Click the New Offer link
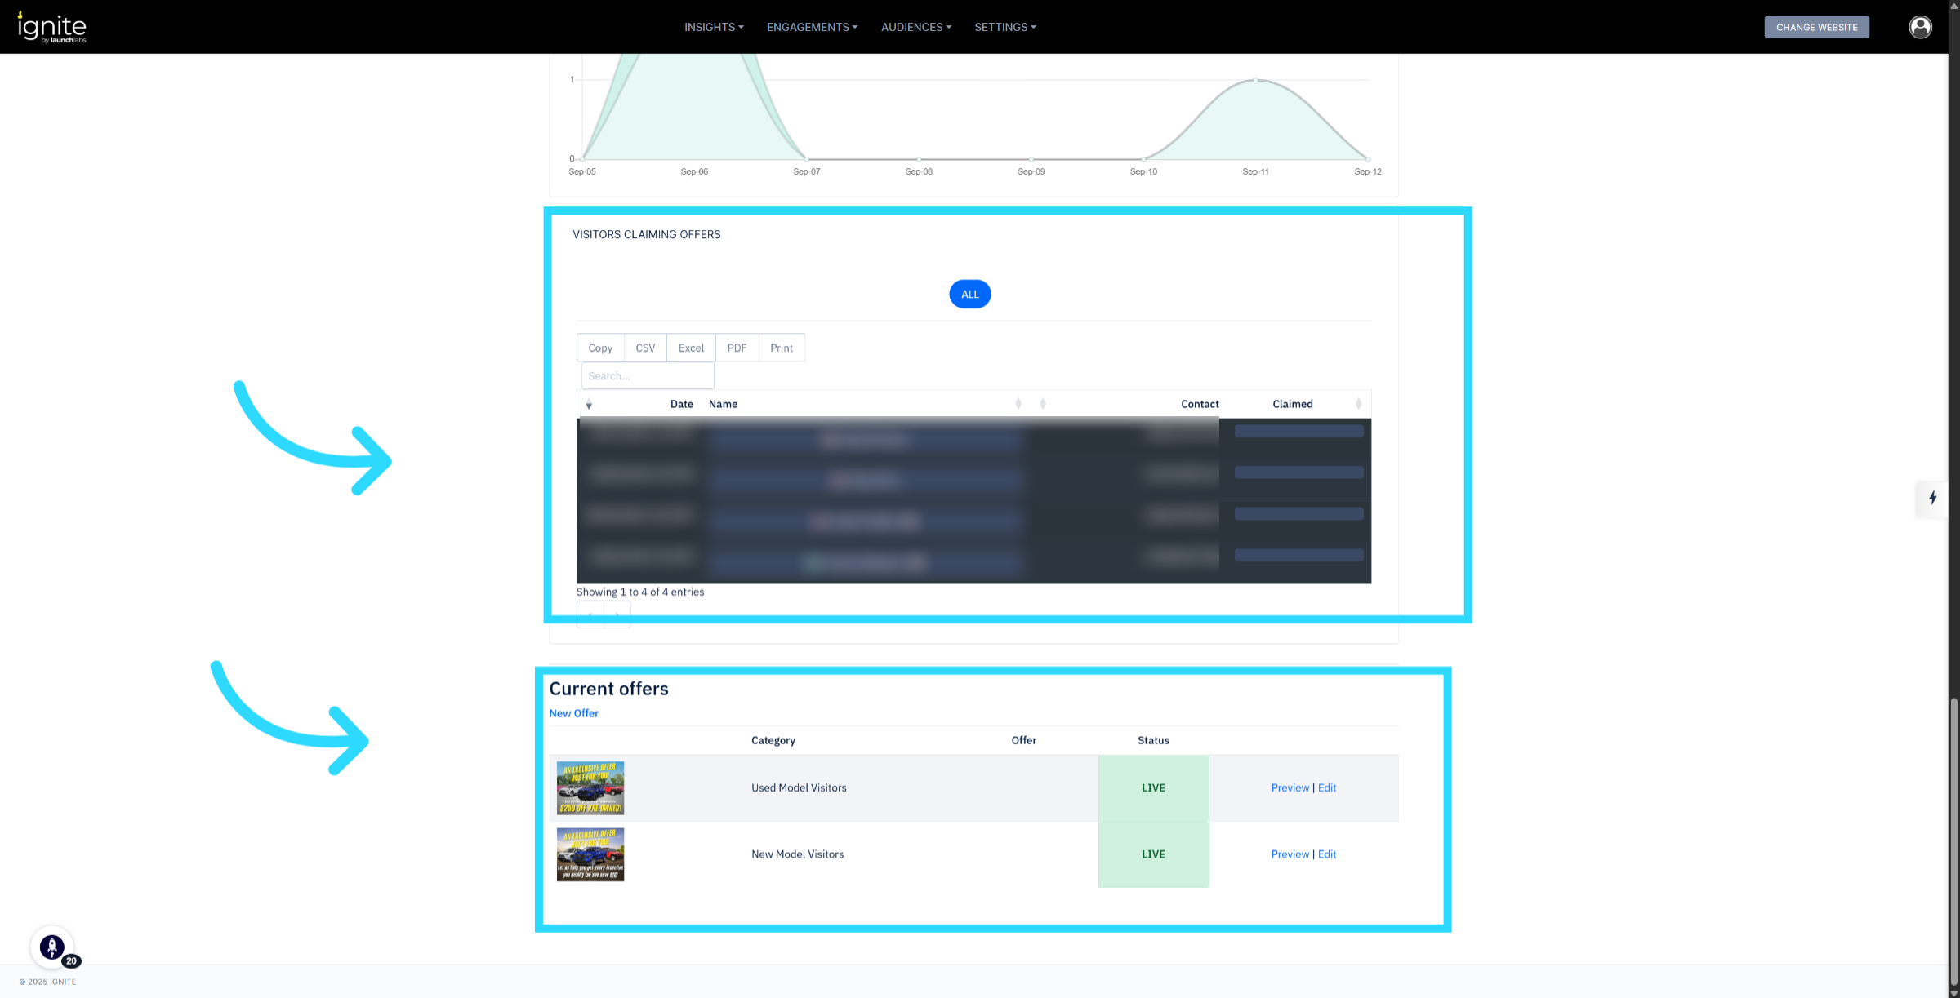Image resolution: width=1960 pixels, height=998 pixels. (573, 713)
